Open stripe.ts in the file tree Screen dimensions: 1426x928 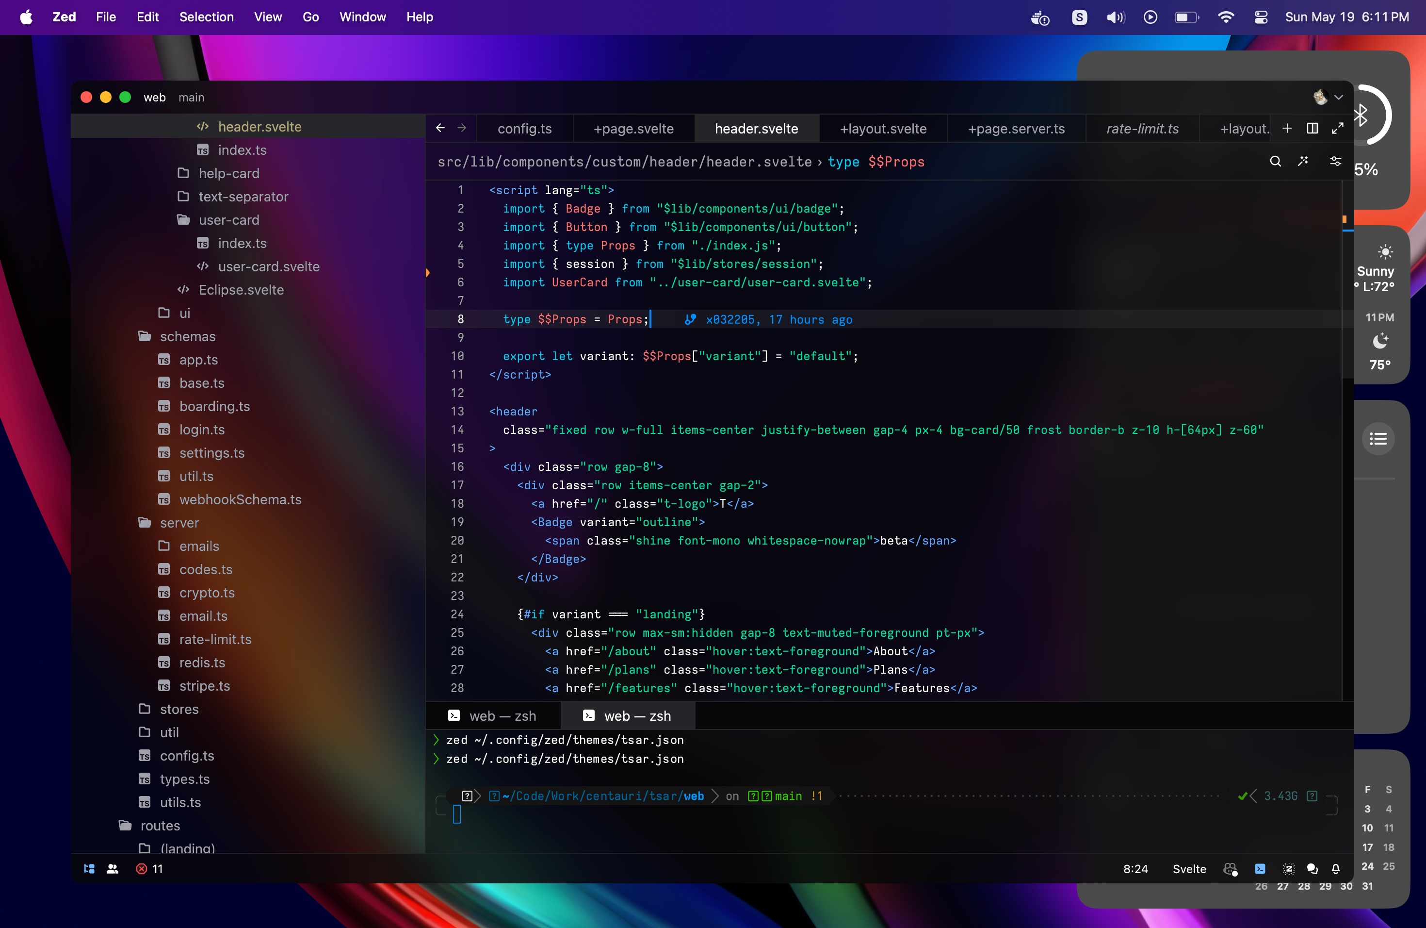pyautogui.click(x=204, y=686)
